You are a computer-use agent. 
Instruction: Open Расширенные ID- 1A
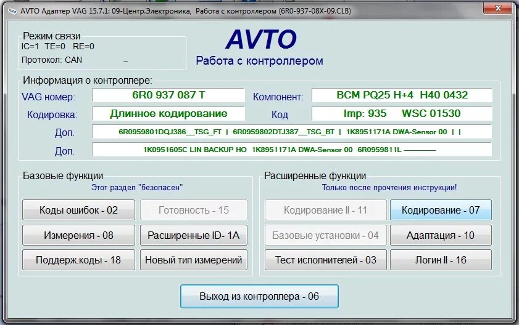click(x=194, y=235)
